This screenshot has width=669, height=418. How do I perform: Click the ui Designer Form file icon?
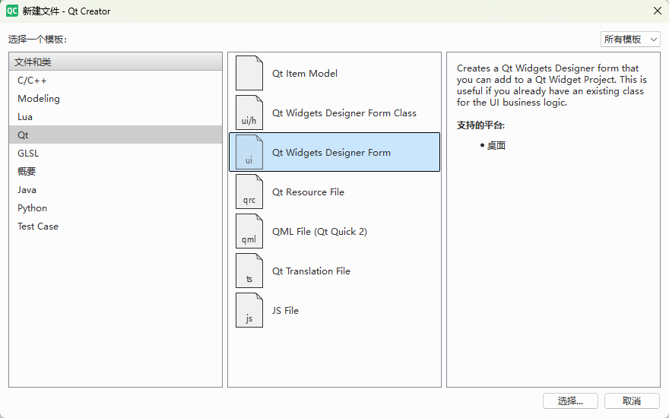pos(249,152)
